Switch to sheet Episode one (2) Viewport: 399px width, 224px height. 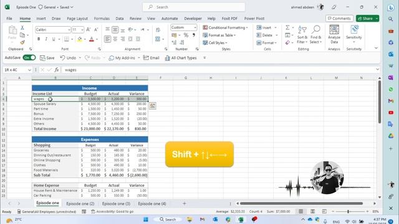coord(80,203)
